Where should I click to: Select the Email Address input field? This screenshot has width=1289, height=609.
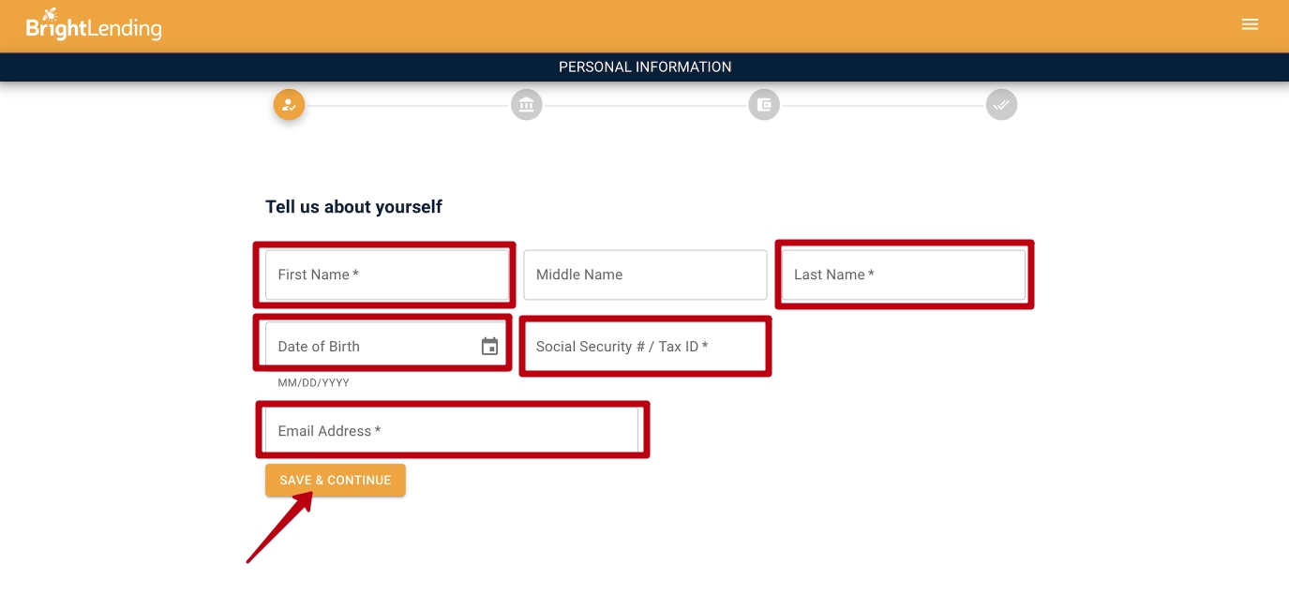(x=453, y=430)
